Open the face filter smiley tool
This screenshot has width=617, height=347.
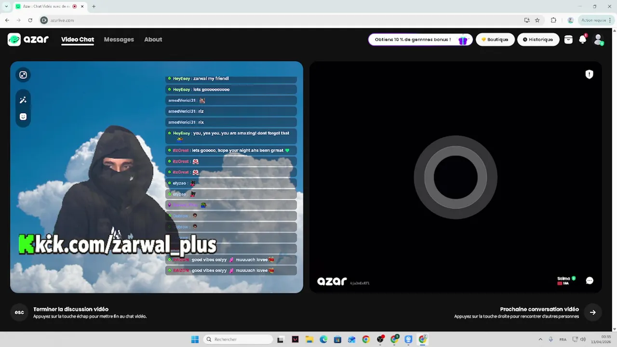point(23,117)
